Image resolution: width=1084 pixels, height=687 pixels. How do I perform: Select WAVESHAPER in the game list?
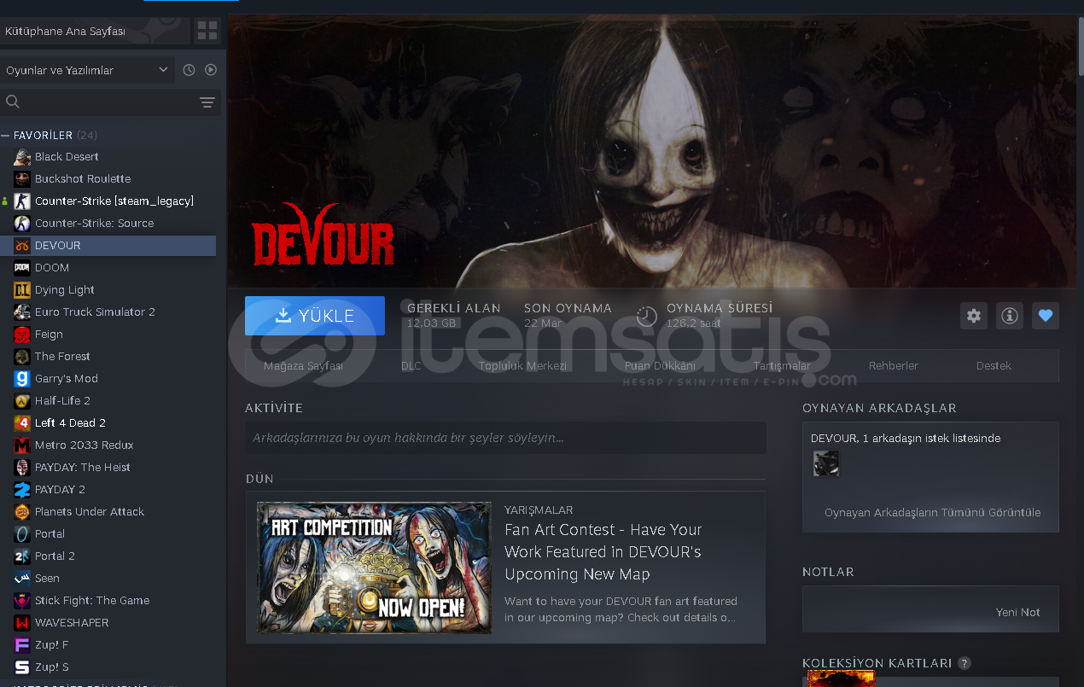(x=72, y=622)
